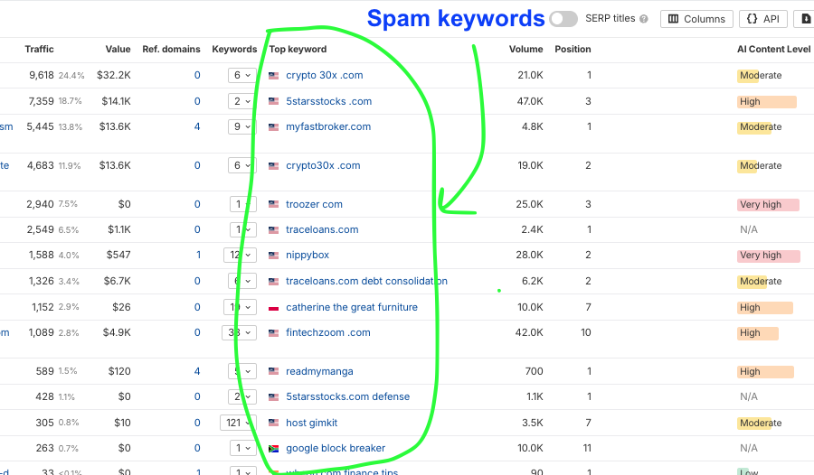The image size is (814, 475).
Task: Enable the SERP titles toggle
Action: 563,19
